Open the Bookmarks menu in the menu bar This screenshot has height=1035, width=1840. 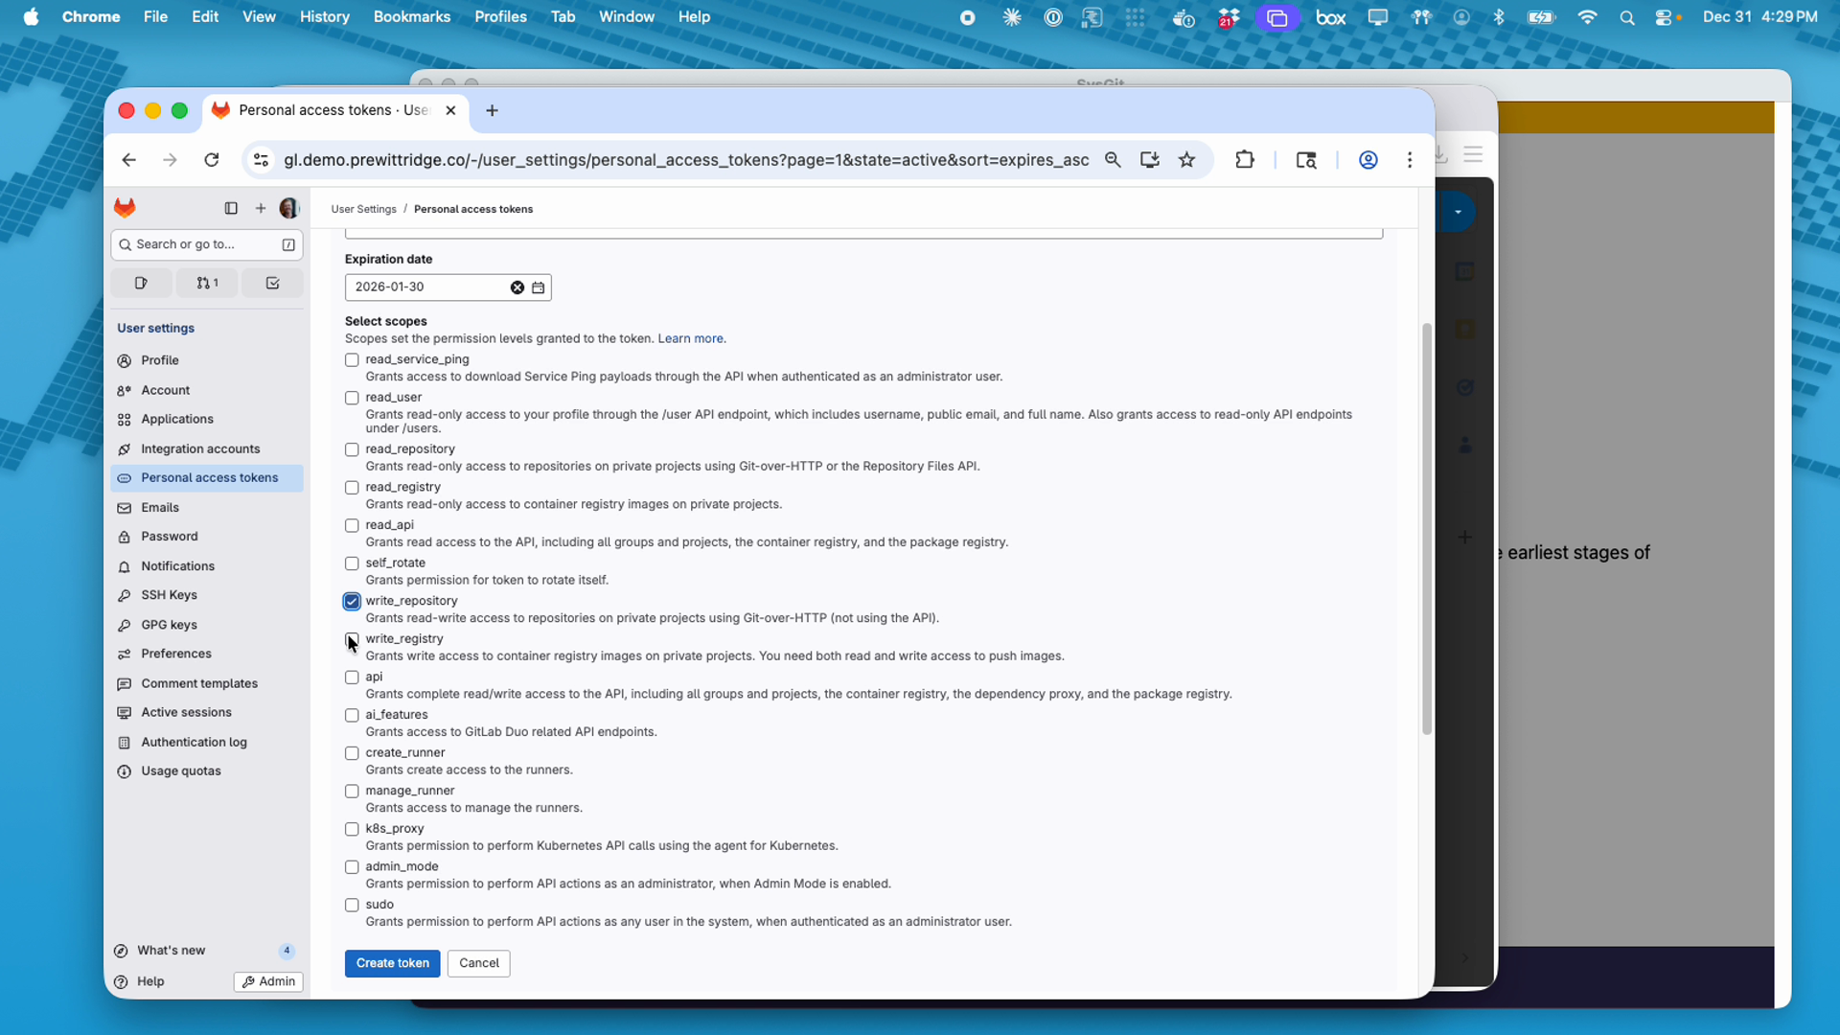(x=412, y=16)
